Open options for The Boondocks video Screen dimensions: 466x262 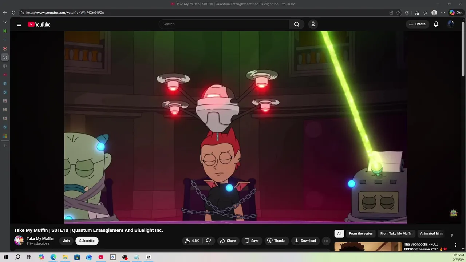click(455, 245)
